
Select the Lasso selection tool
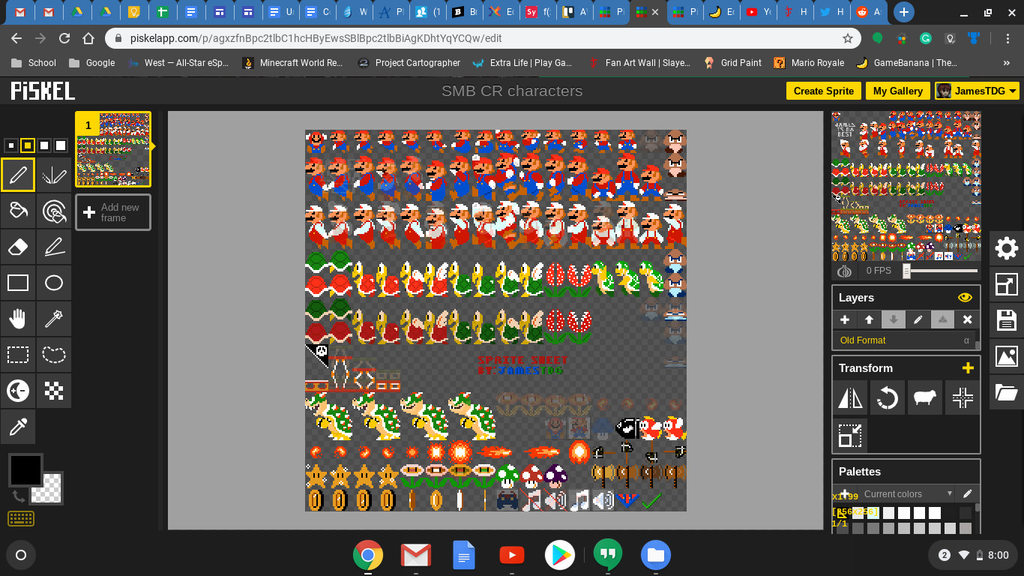tap(53, 355)
